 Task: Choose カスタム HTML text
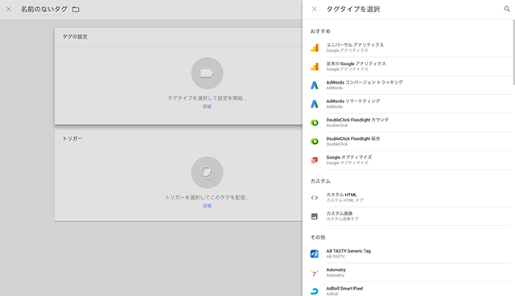341,195
